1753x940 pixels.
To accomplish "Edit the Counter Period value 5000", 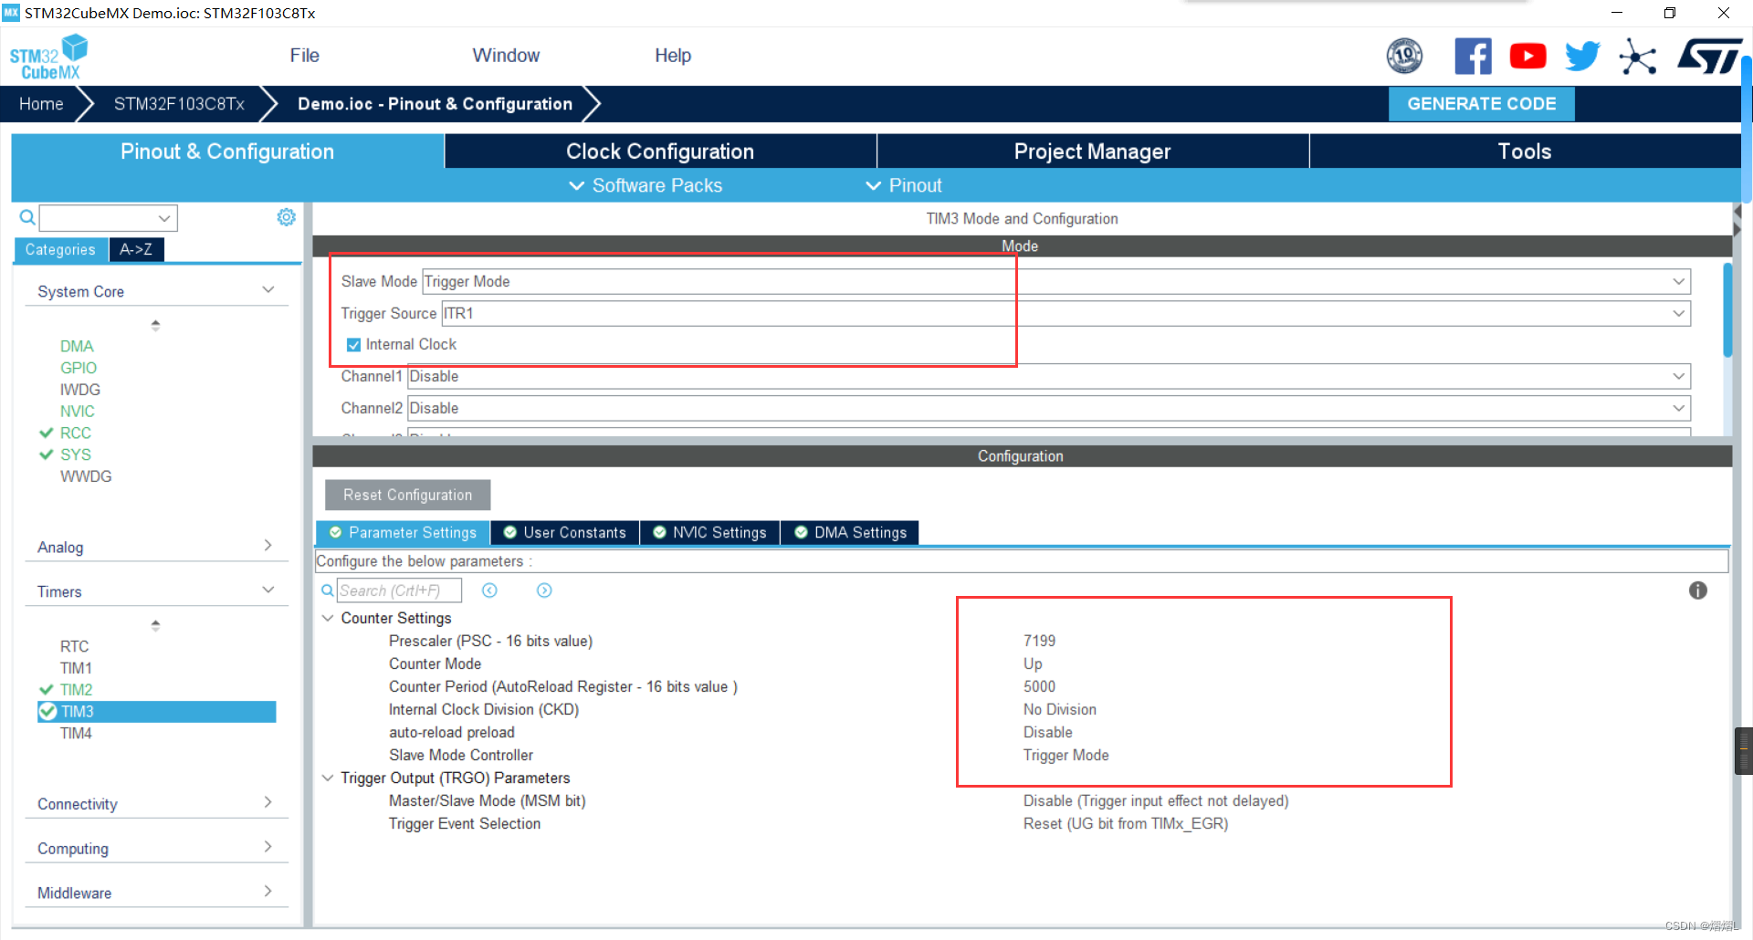I will point(1039,686).
